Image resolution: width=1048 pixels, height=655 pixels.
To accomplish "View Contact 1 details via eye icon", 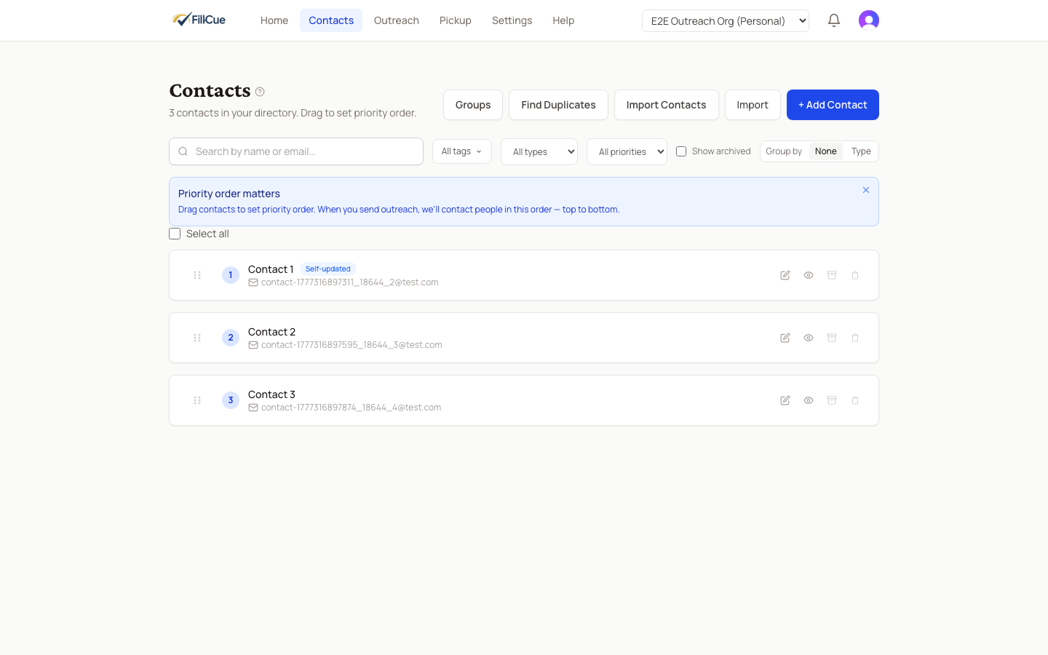I will (809, 275).
